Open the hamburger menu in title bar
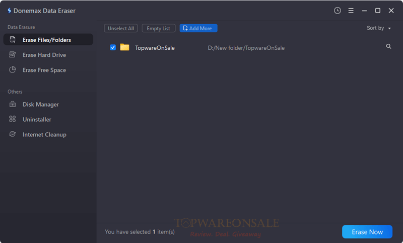Viewport: 403px width, 243px height. tap(351, 11)
